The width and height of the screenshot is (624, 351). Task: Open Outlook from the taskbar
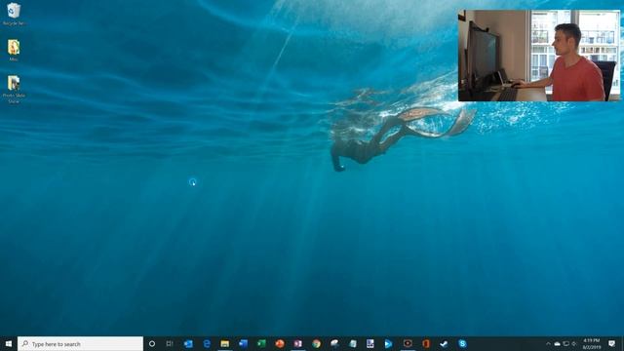click(188, 344)
